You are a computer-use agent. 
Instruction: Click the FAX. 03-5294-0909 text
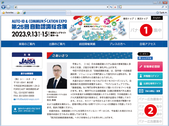(24, 96)
